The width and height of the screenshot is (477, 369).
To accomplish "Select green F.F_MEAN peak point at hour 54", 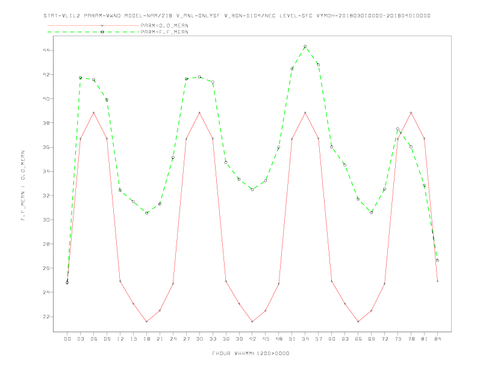I will 305,46.
